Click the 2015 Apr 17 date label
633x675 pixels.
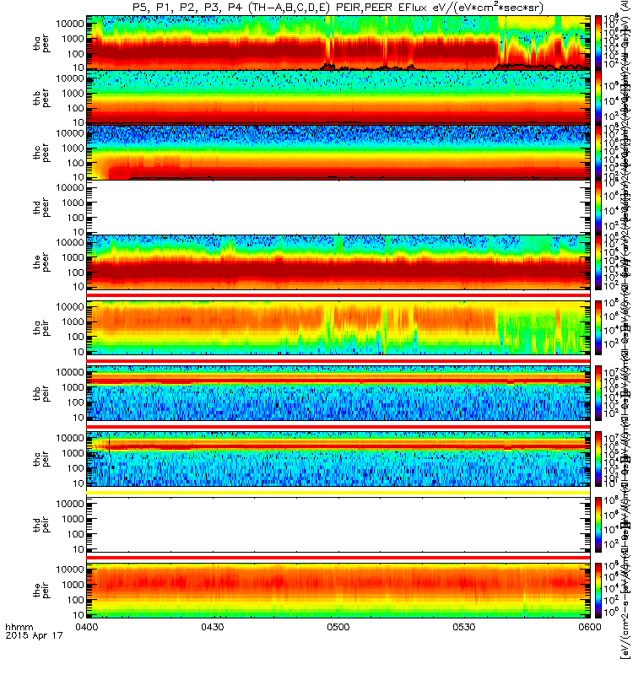[x=34, y=635]
